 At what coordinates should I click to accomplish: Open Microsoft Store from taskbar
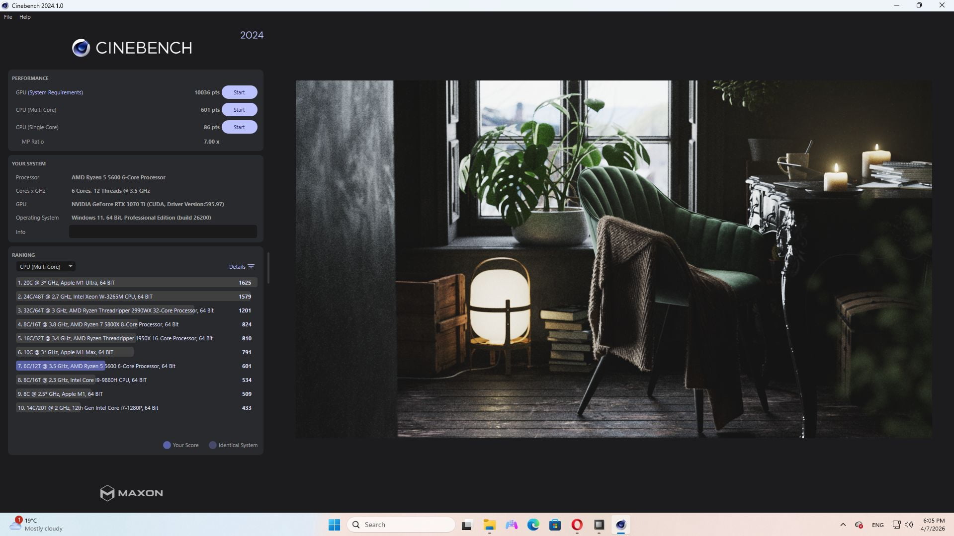pos(555,525)
